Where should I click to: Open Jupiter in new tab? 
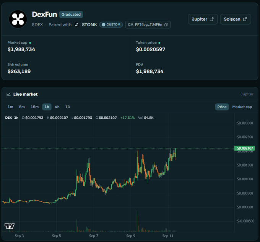point(203,19)
